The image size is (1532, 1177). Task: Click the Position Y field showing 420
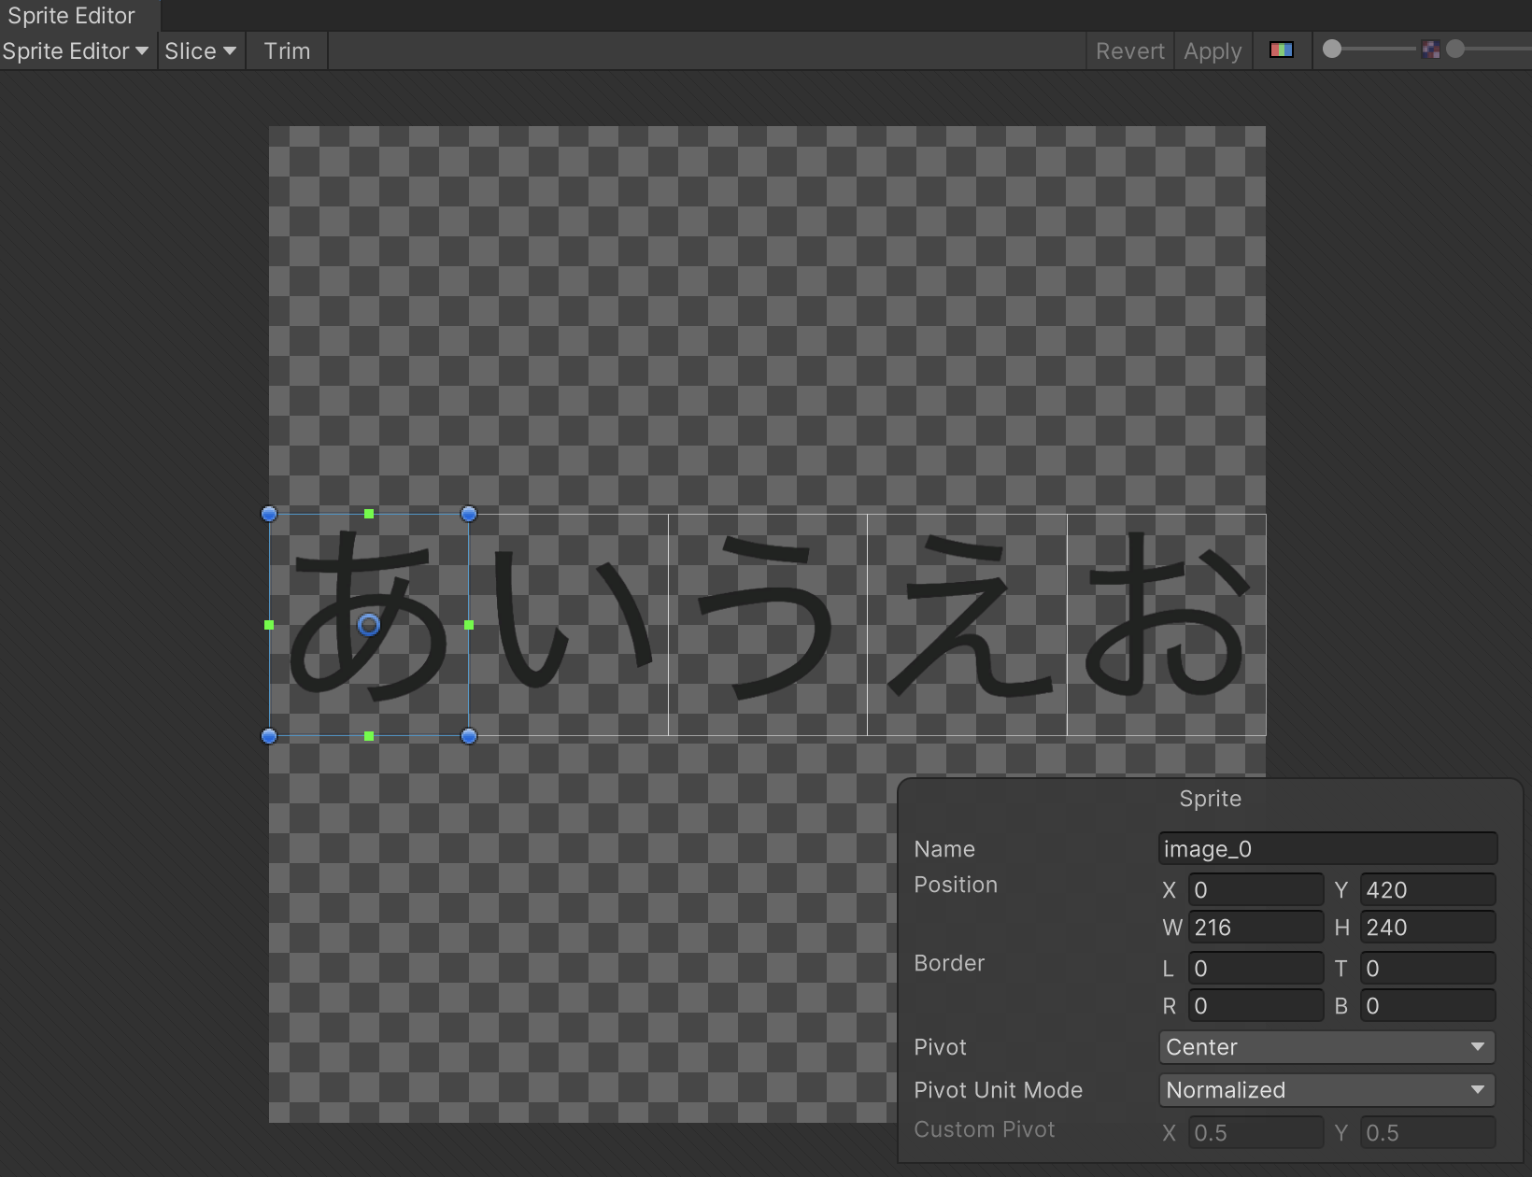pos(1427,890)
